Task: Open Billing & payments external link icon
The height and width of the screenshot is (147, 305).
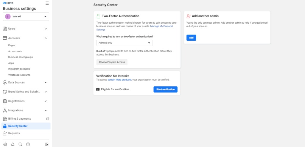Action: pos(48,119)
